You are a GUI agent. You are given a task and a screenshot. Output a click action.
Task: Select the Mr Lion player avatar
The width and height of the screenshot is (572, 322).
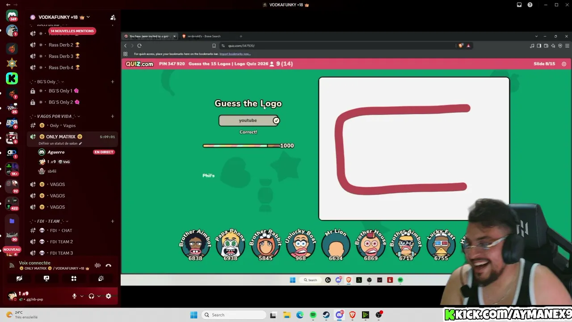coord(336,245)
